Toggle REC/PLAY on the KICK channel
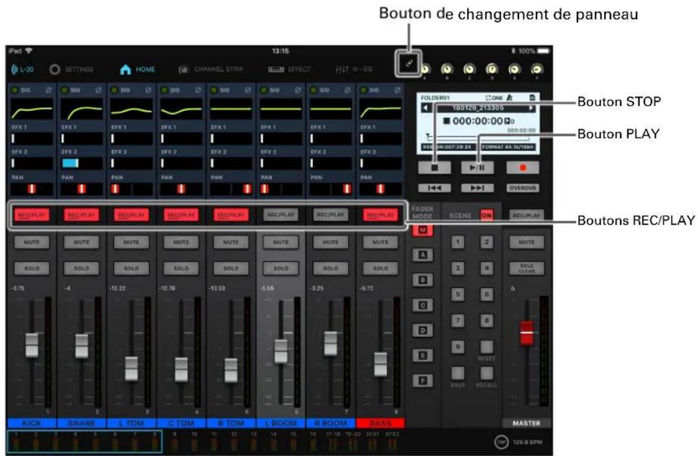 coord(31,215)
